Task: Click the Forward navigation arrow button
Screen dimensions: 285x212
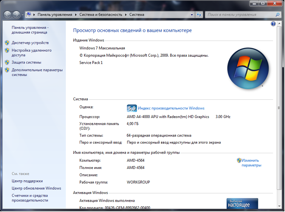Action: point(16,15)
